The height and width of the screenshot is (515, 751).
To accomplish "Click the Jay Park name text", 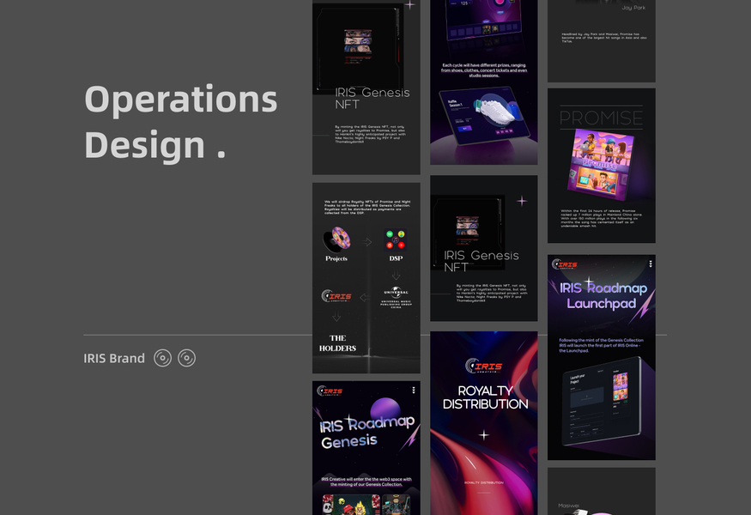I will (633, 8).
